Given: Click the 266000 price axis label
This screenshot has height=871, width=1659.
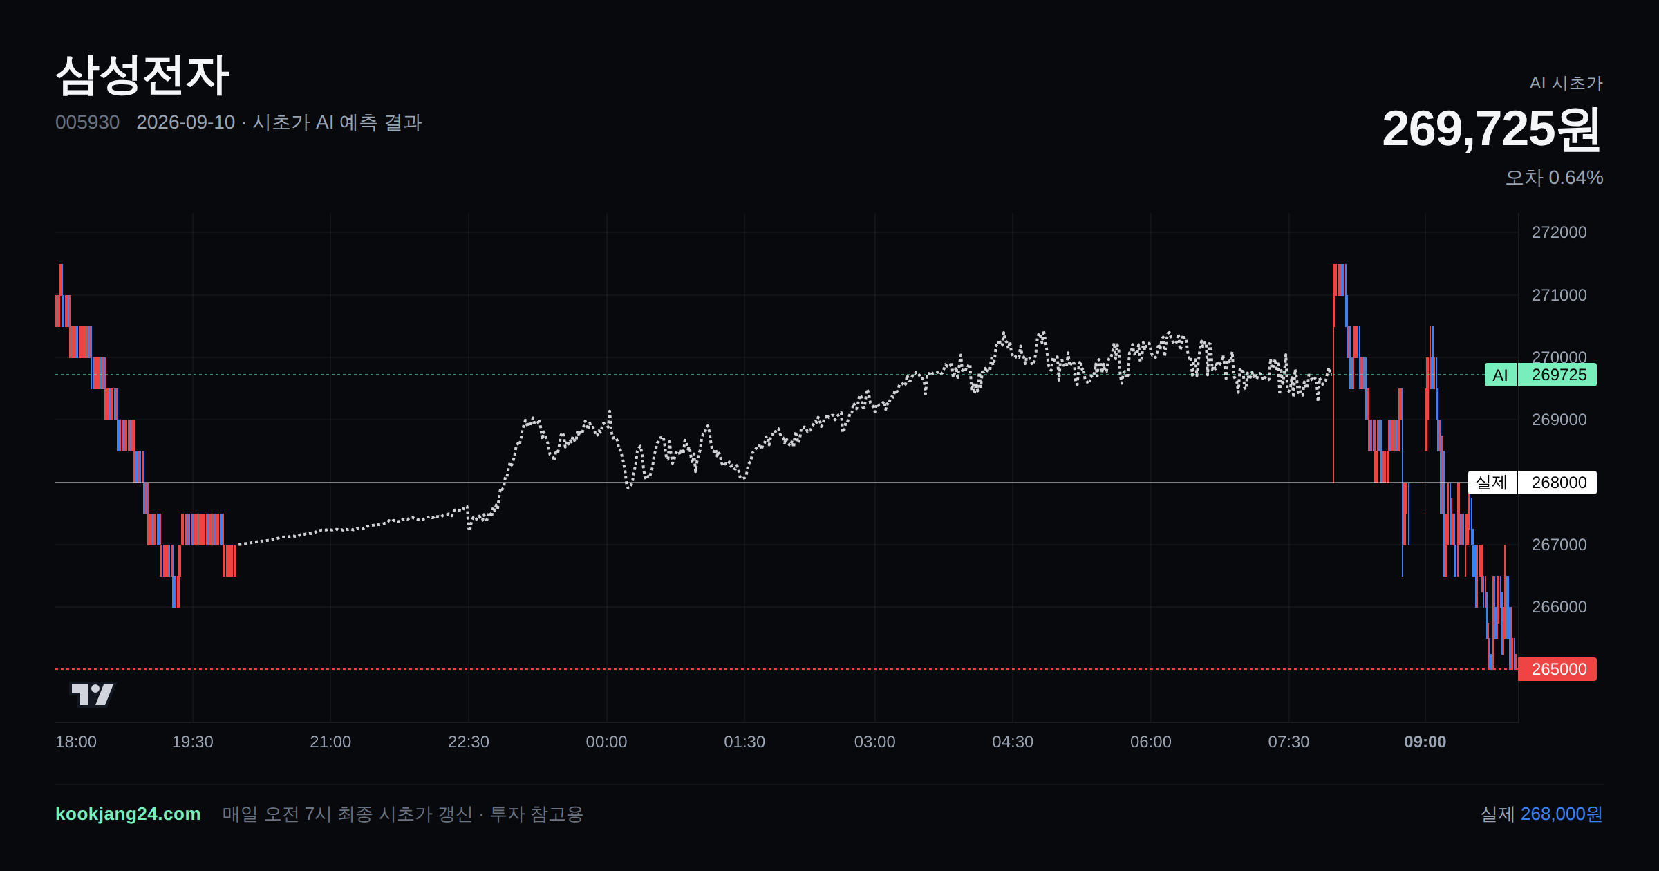Looking at the screenshot, I should [1559, 607].
